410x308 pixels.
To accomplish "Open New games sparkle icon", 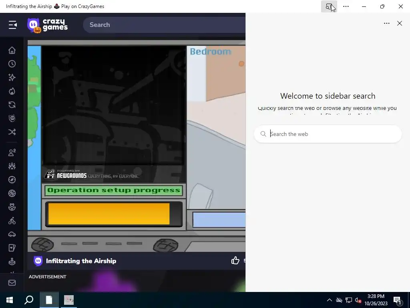I will (12, 77).
